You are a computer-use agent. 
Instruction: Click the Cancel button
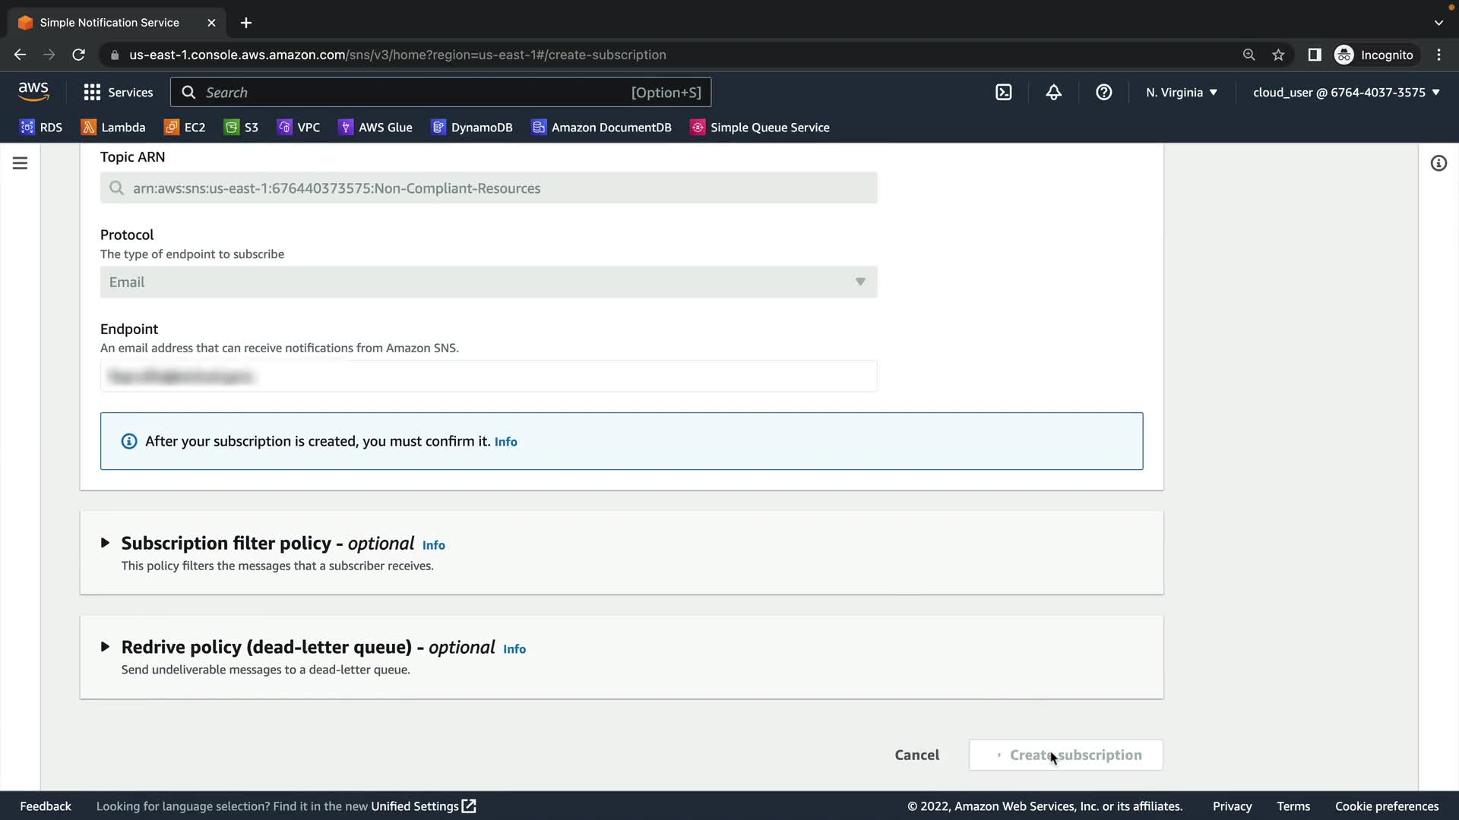tap(916, 755)
